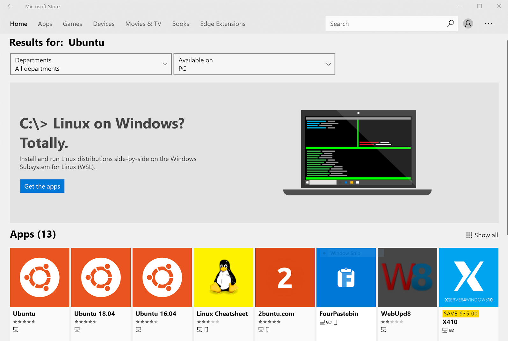508x341 pixels.
Task: Switch to the Home tab
Action: [19, 24]
